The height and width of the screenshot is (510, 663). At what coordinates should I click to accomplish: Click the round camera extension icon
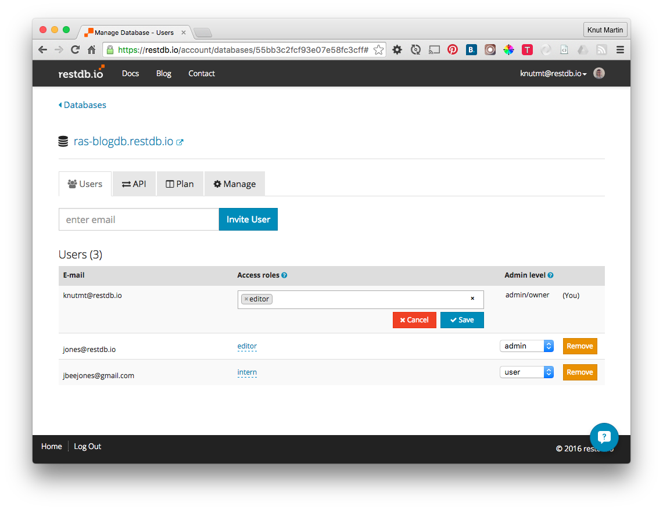tap(490, 50)
